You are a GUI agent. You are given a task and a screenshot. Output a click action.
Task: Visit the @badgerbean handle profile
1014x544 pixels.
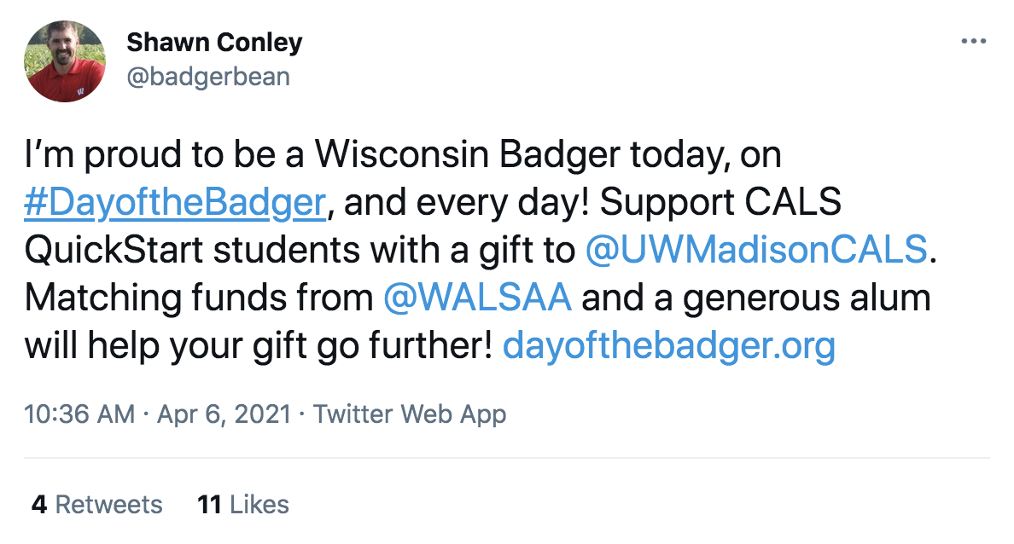click(x=208, y=77)
